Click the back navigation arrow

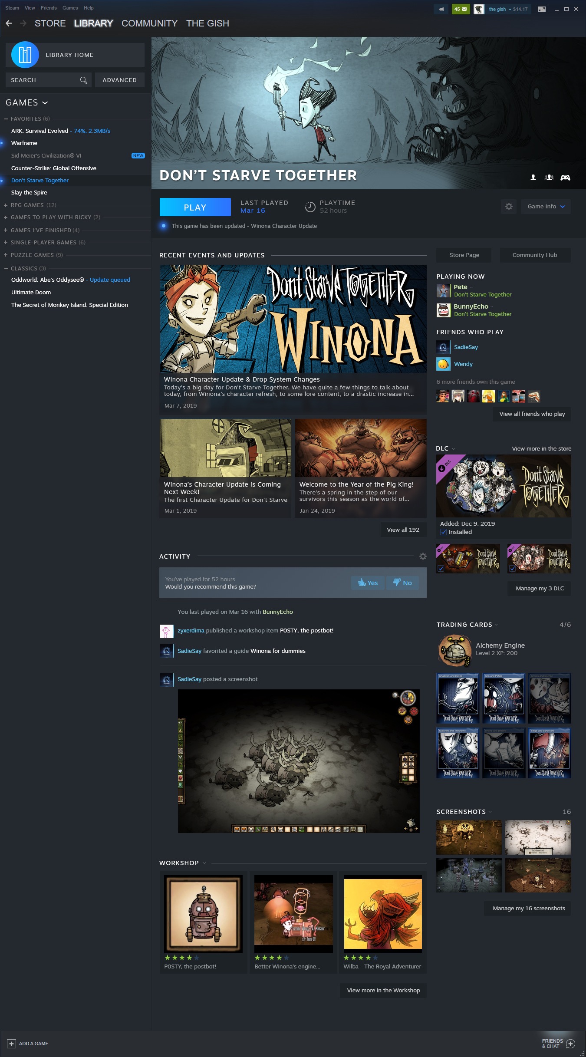tap(9, 23)
